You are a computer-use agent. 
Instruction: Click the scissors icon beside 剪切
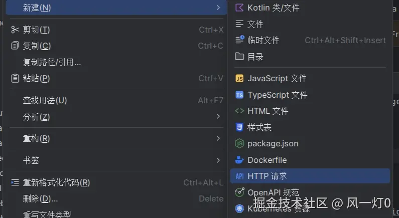tap(15, 30)
